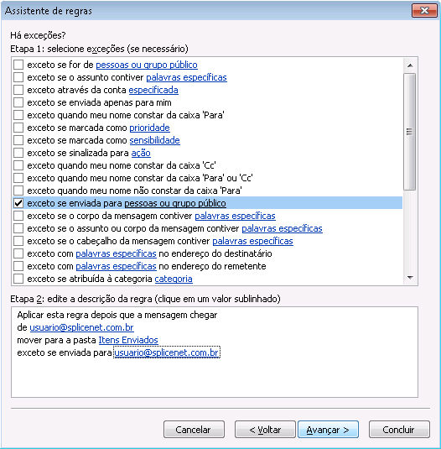Viewport: 441px width, 449px height.
Task: Cancel the rules wizard
Action: coord(194,429)
